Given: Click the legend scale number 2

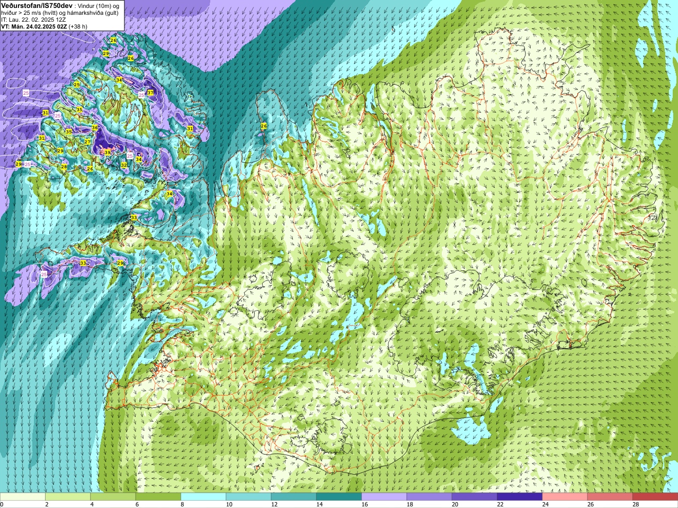Looking at the screenshot, I should (47, 504).
